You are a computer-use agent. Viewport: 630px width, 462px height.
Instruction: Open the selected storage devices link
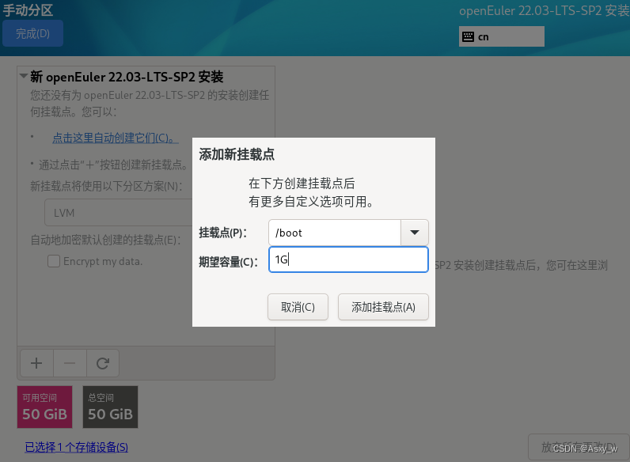76,447
